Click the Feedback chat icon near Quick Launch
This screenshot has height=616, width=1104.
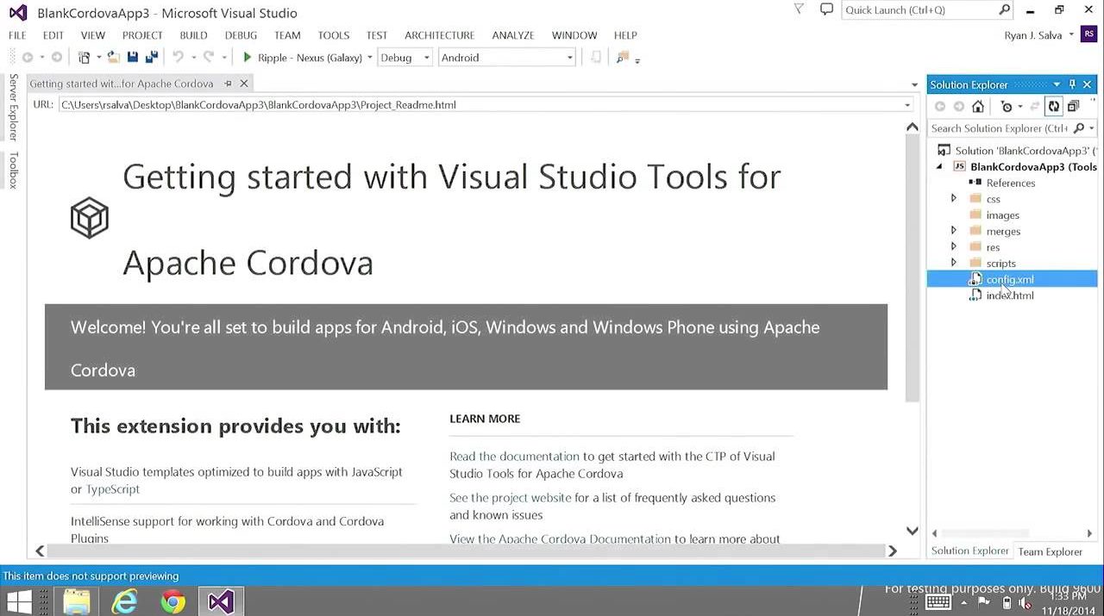[x=826, y=10]
